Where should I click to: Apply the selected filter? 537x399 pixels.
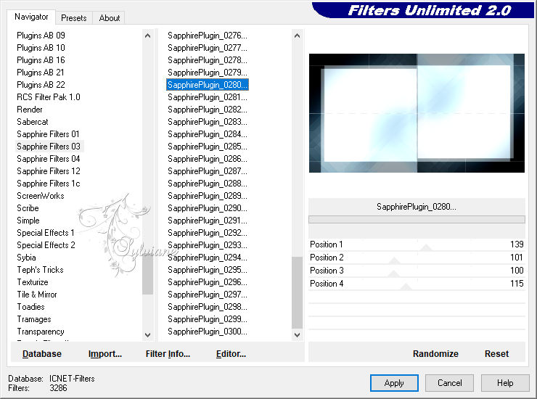point(394,383)
